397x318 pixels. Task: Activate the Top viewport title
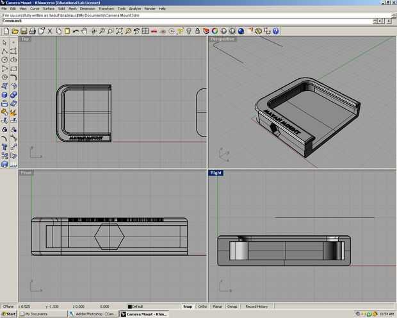(x=26, y=39)
